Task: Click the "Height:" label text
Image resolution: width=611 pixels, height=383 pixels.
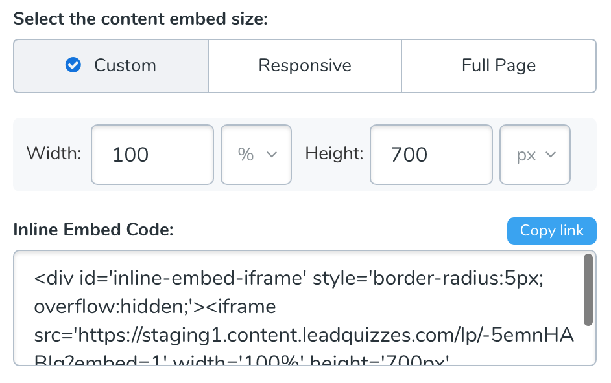Action: tap(334, 153)
